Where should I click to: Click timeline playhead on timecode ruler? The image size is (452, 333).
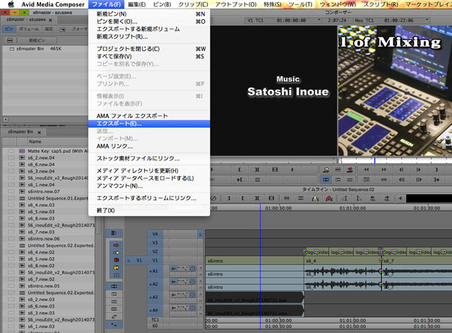click(261, 208)
